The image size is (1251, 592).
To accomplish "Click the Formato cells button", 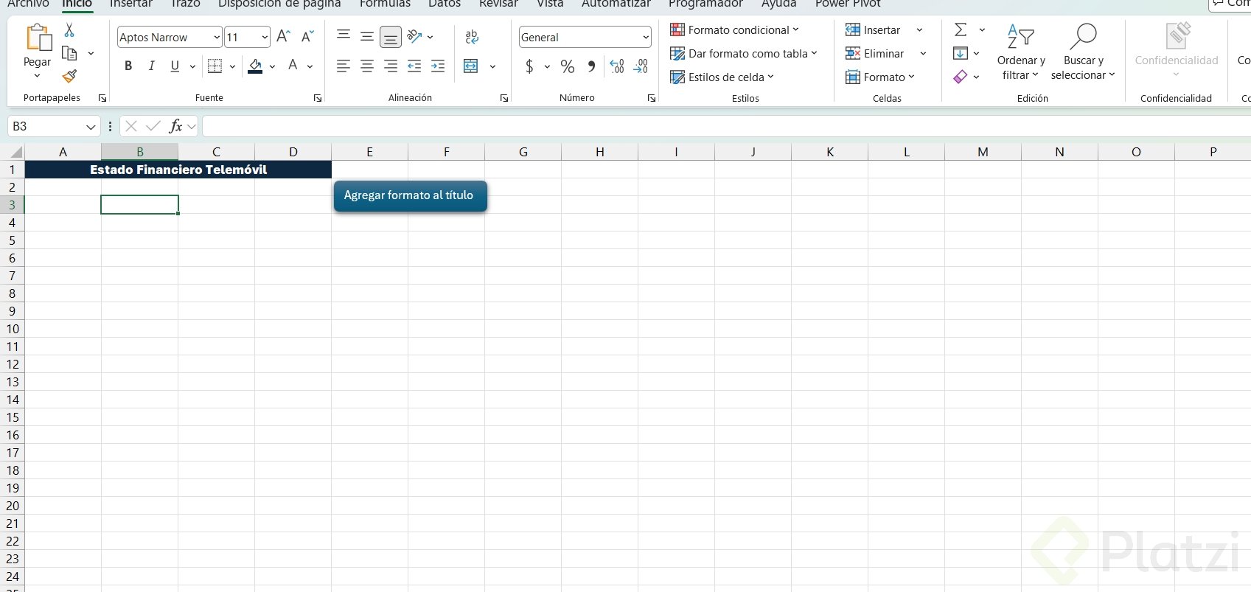I will point(880,77).
